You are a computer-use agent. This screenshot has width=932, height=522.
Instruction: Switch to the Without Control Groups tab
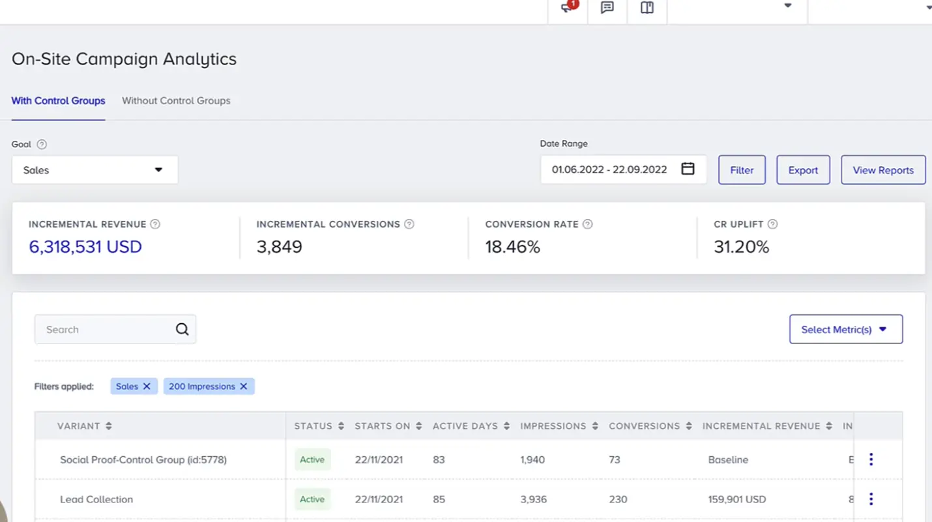[175, 100]
